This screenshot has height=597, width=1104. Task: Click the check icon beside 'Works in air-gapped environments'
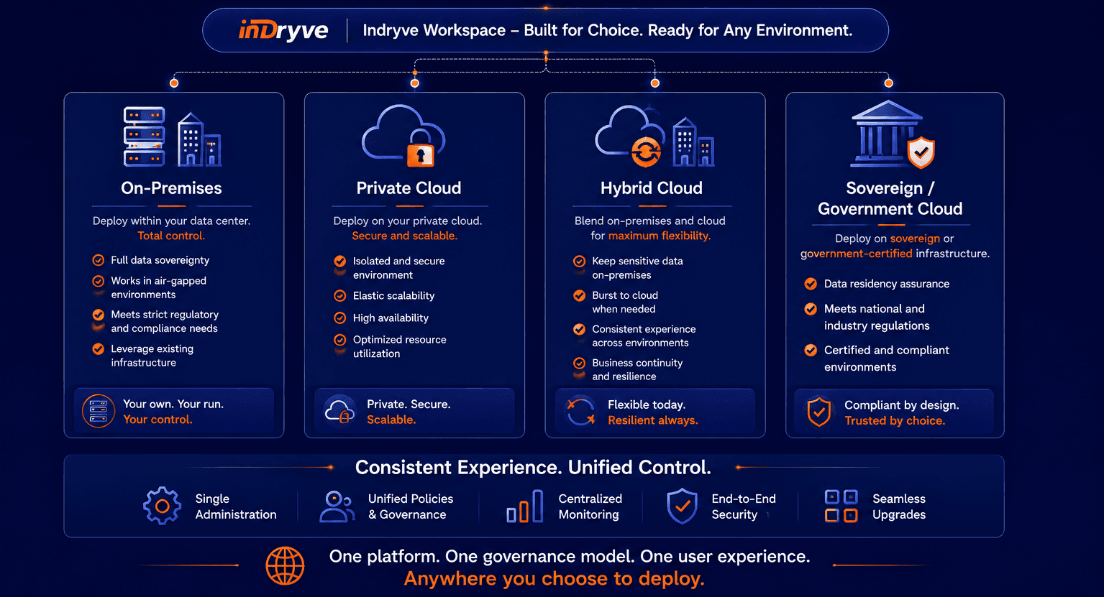(x=99, y=281)
